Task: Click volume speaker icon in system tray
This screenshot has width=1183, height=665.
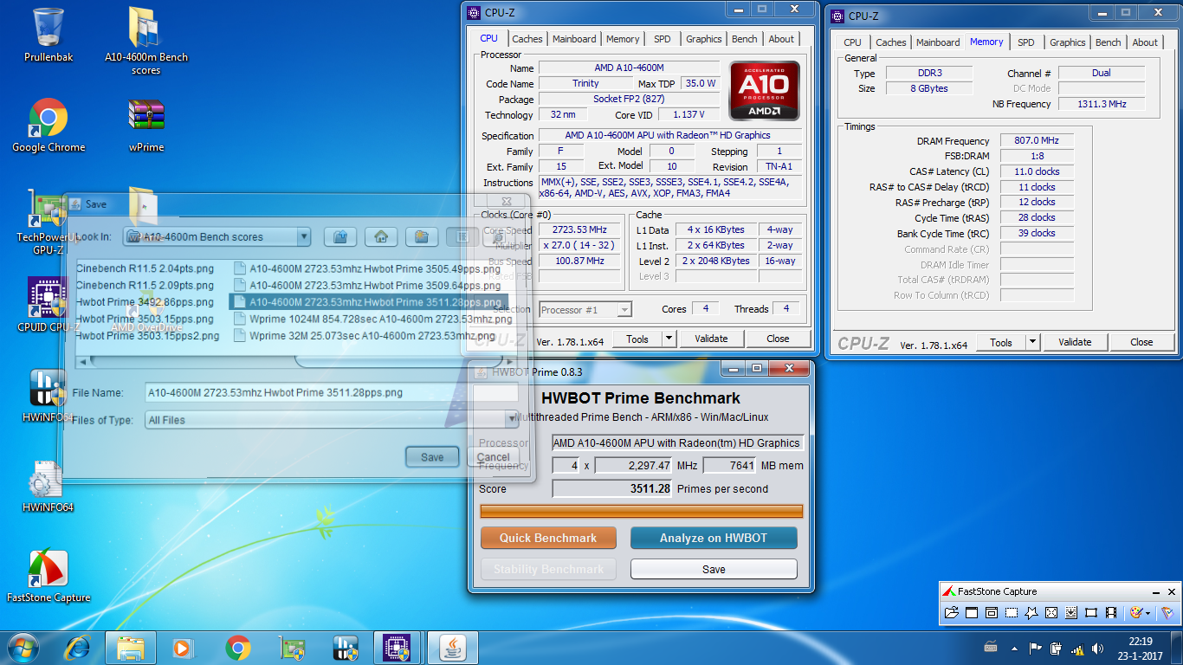Action: click(1098, 648)
